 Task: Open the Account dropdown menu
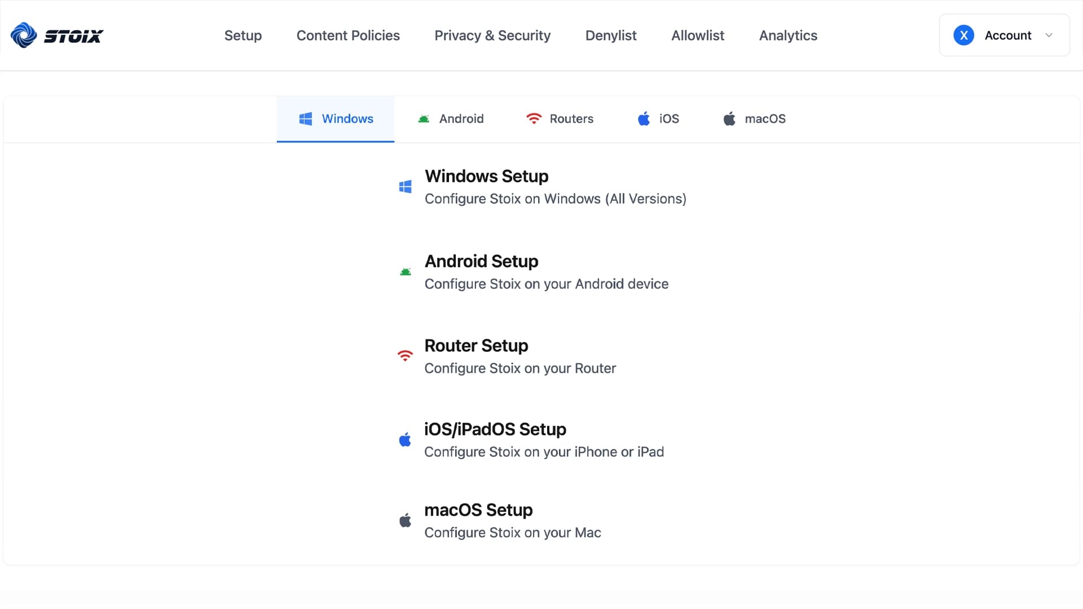[x=1008, y=35]
